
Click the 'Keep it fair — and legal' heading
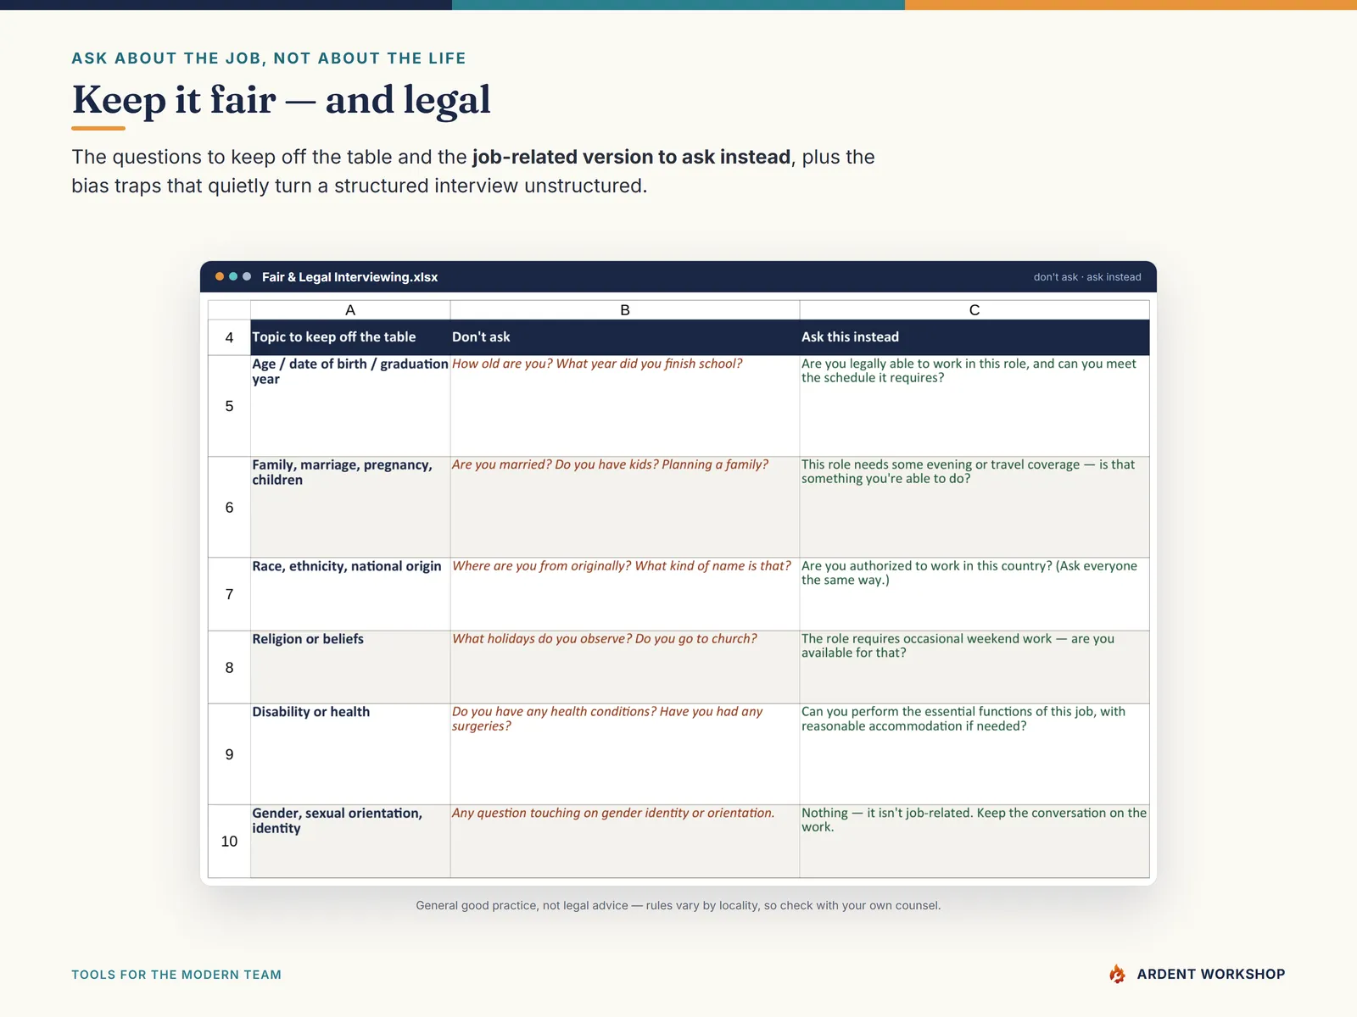[282, 100]
